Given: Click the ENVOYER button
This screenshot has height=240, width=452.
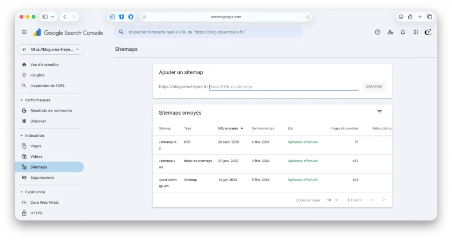Looking at the screenshot, I should click(374, 86).
